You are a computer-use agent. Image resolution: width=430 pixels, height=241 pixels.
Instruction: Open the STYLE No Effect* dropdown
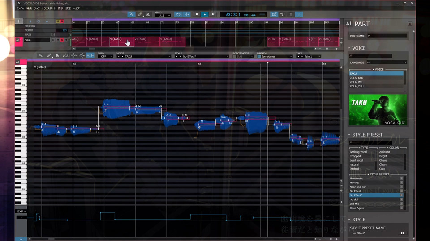point(202,57)
